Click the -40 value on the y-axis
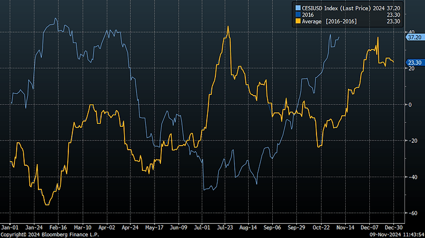425x238 pixels. click(412, 177)
